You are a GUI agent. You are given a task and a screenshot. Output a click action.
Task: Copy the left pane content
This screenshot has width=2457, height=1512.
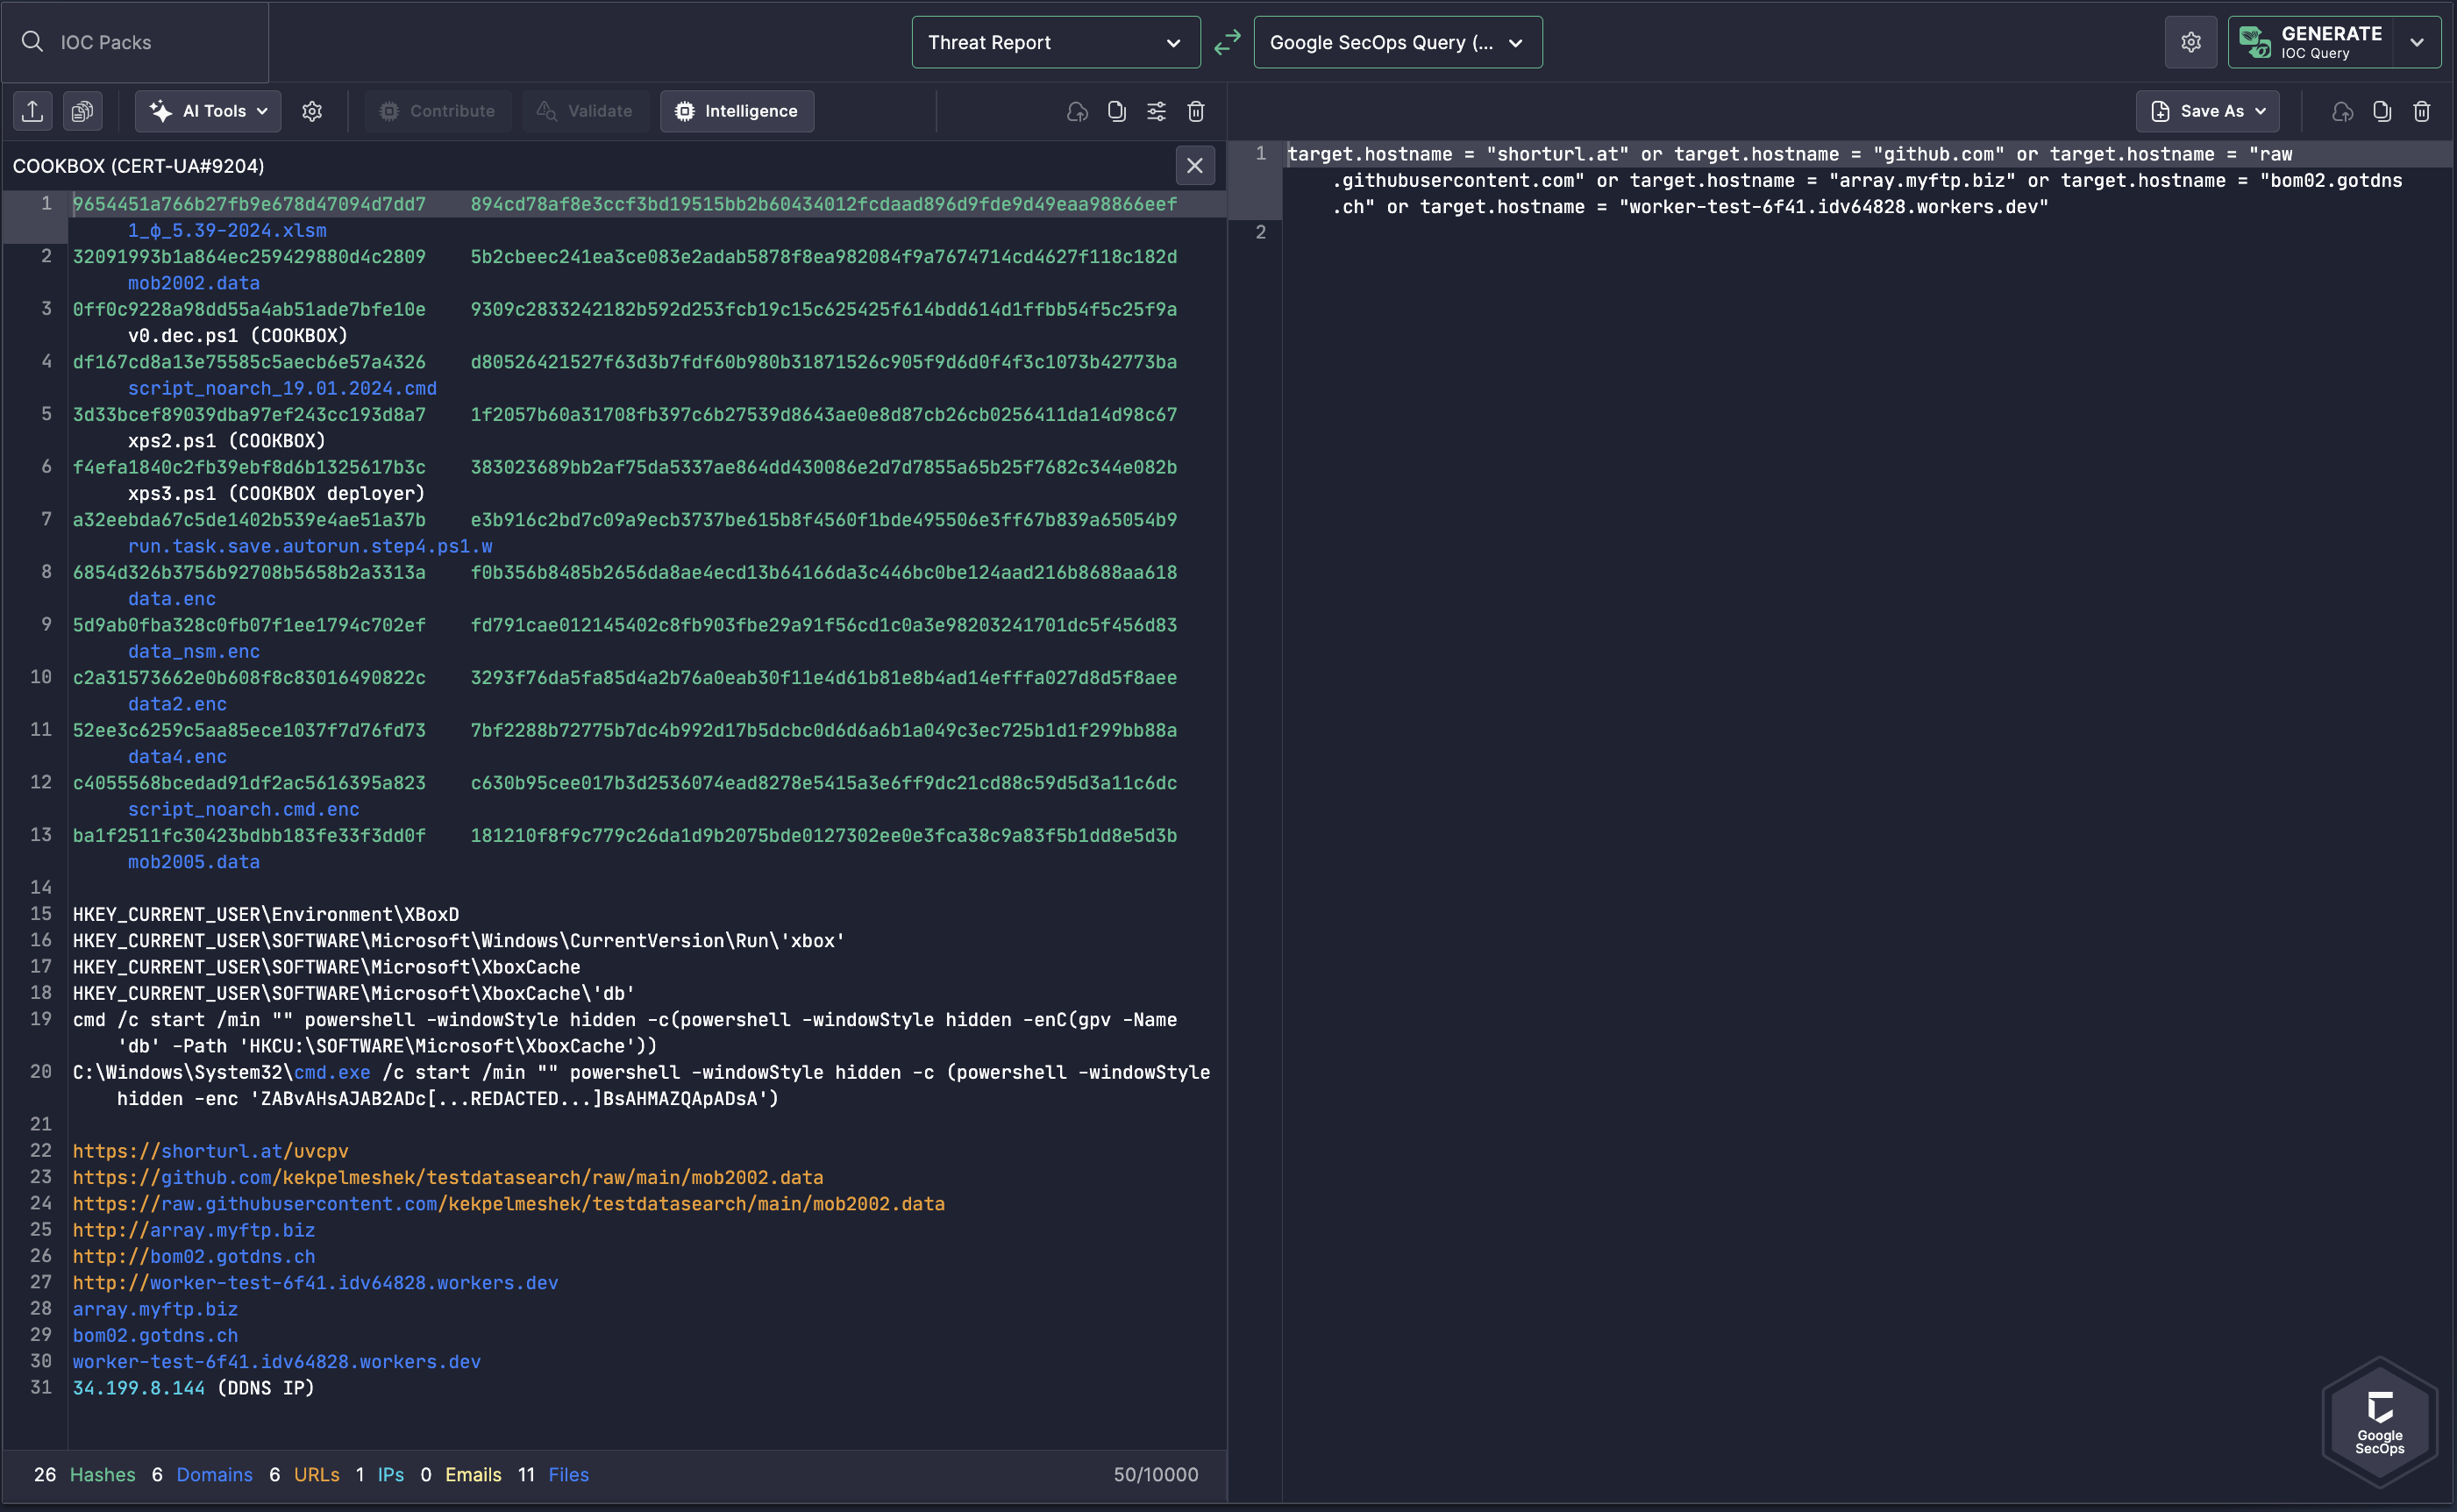(1116, 111)
